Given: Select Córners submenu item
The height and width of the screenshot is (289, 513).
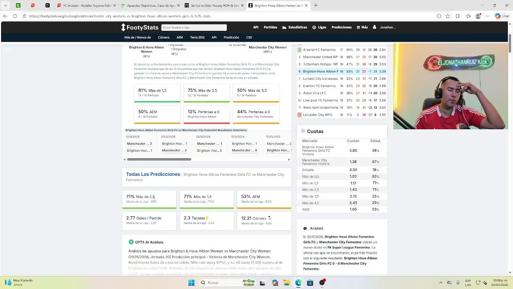Looking at the screenshot, I should [x=164, y=37].
